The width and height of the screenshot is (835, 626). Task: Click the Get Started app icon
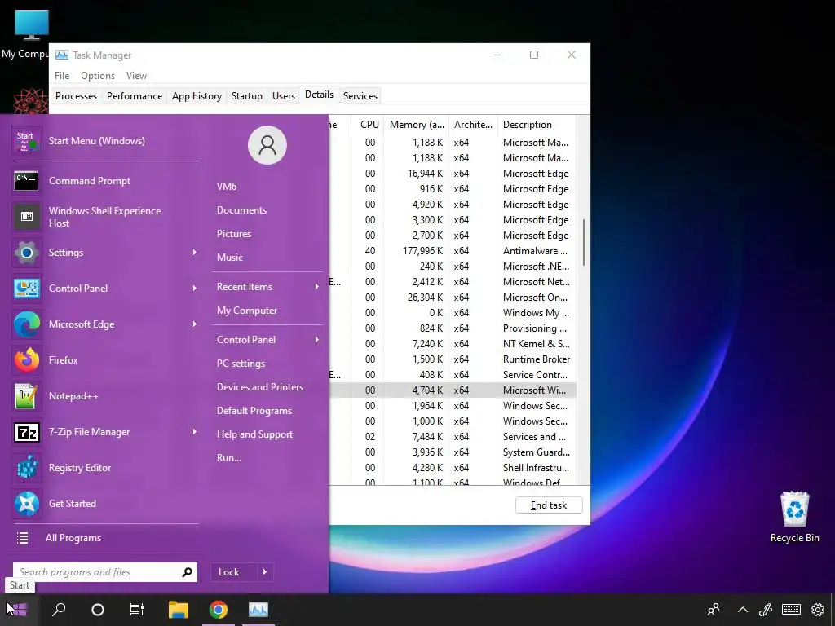pos(27,504)
